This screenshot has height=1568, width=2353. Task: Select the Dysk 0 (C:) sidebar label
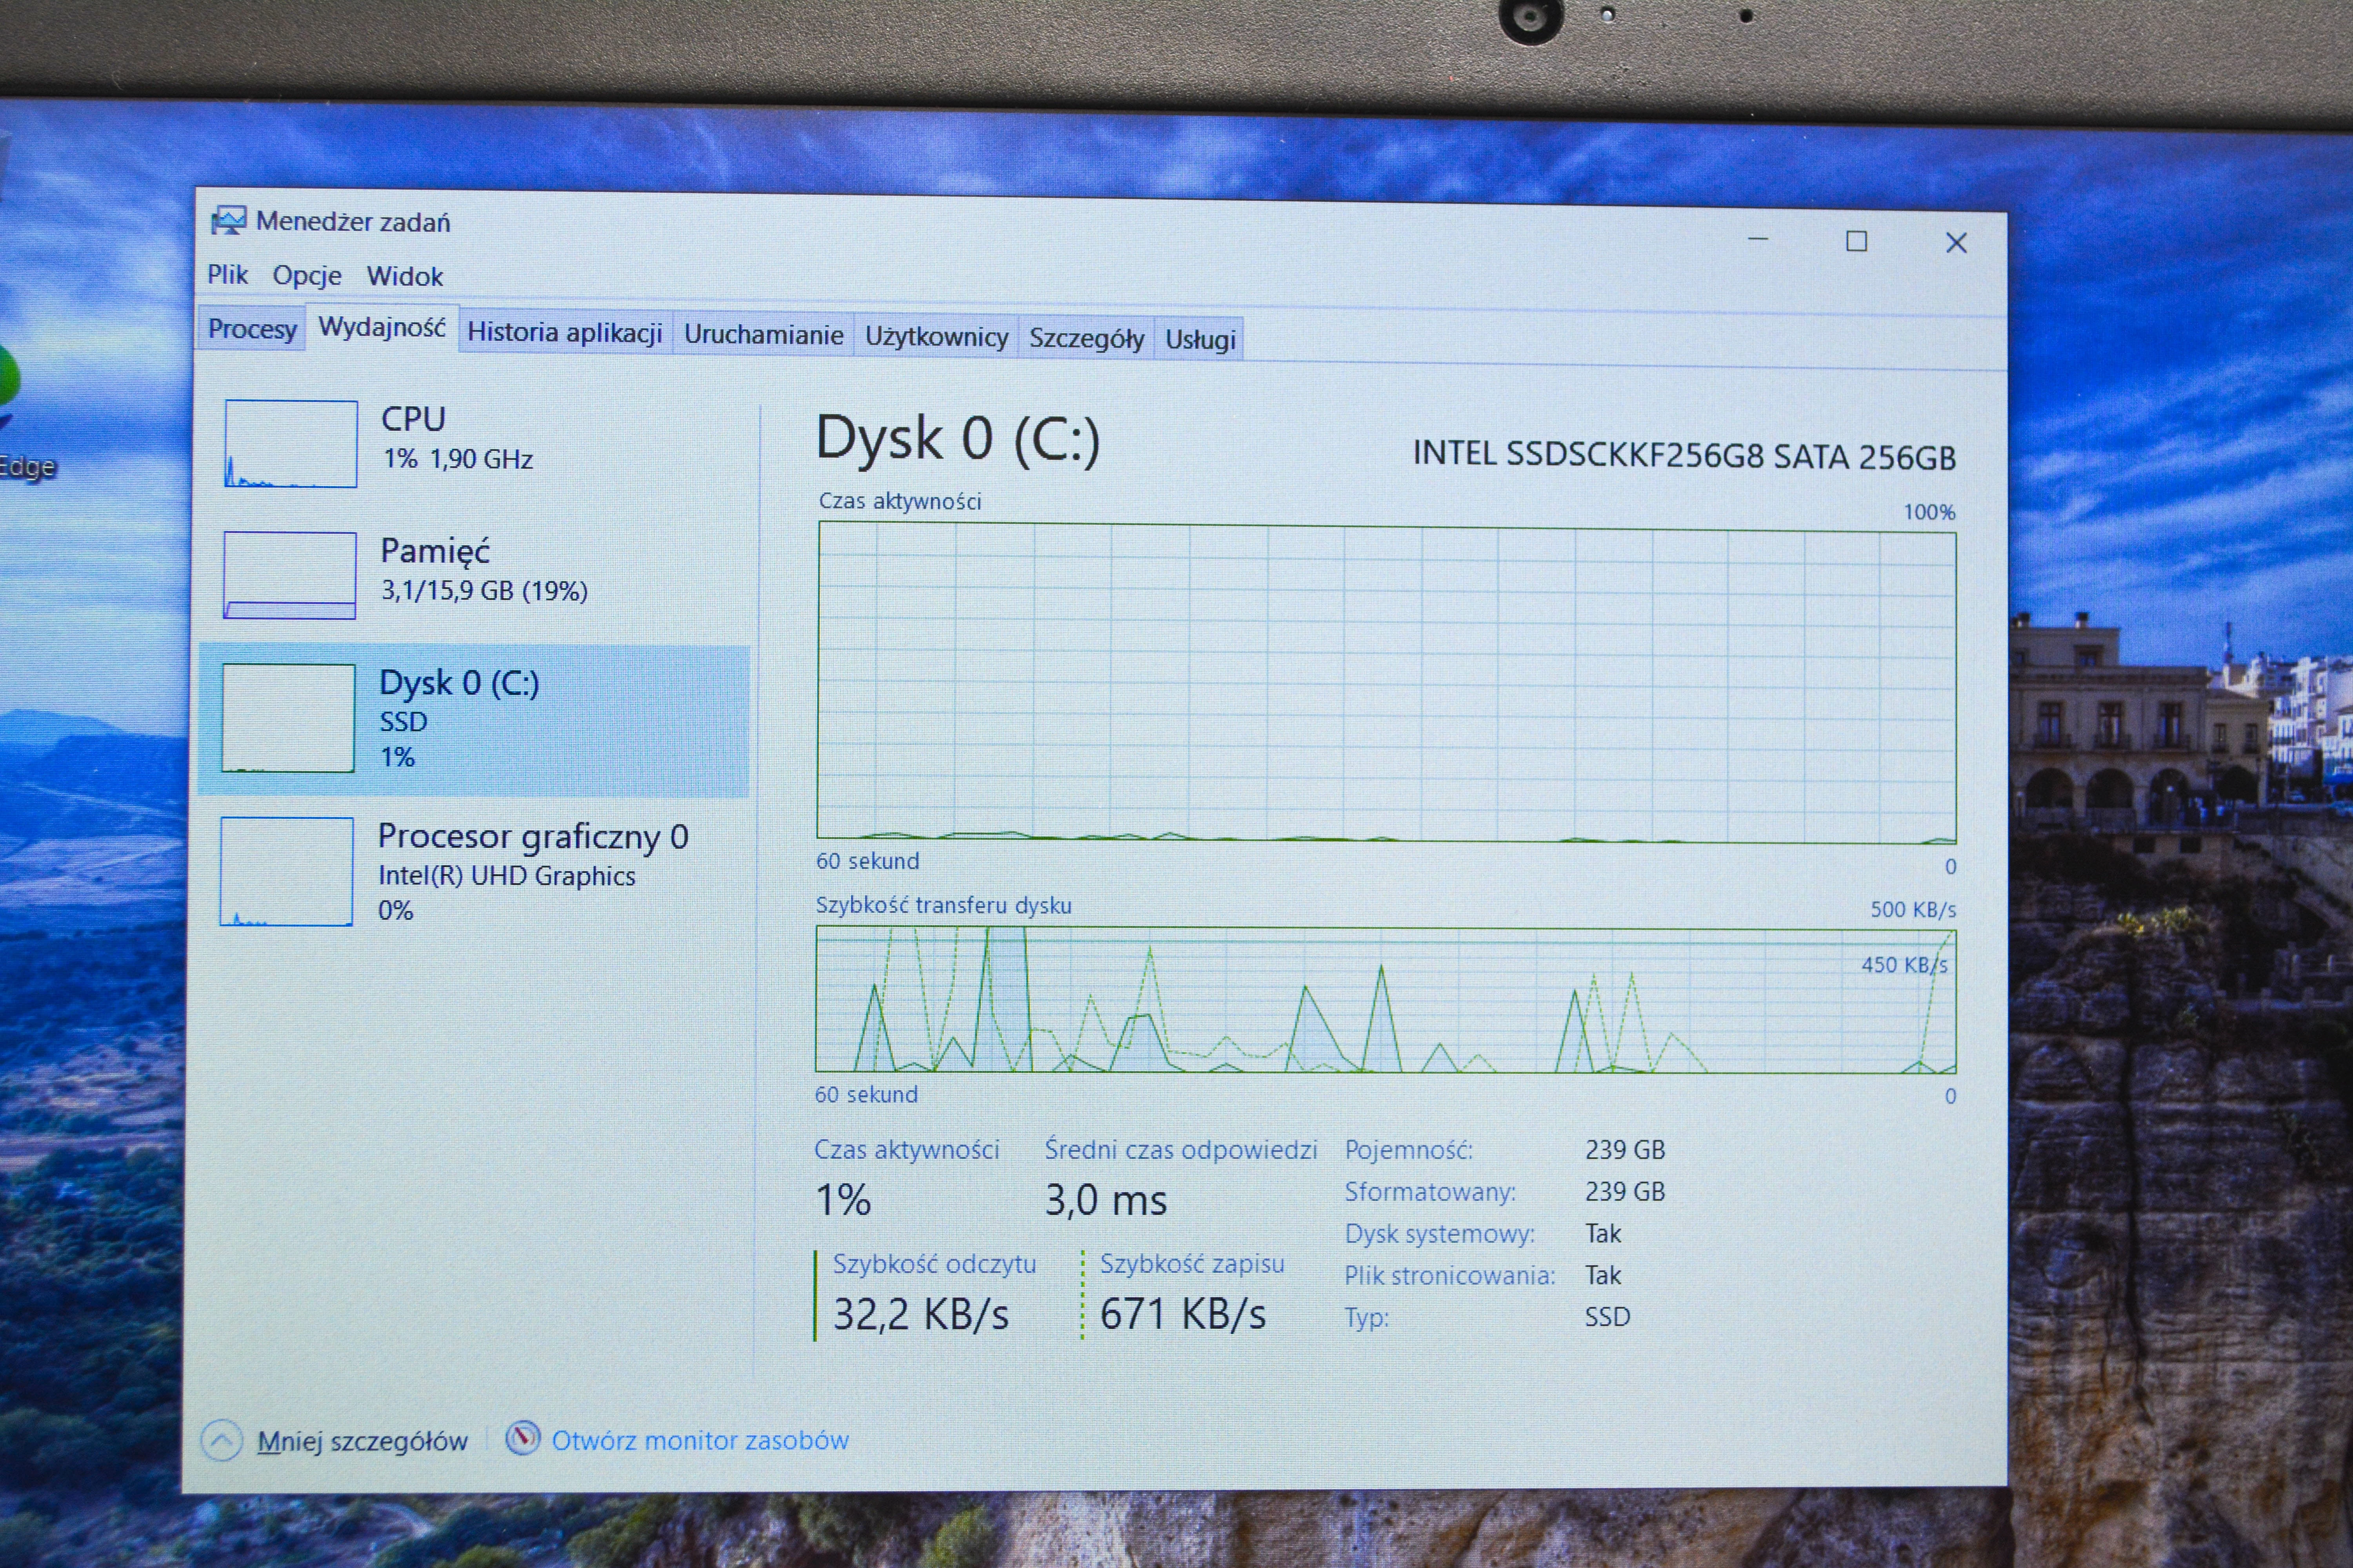459,682
